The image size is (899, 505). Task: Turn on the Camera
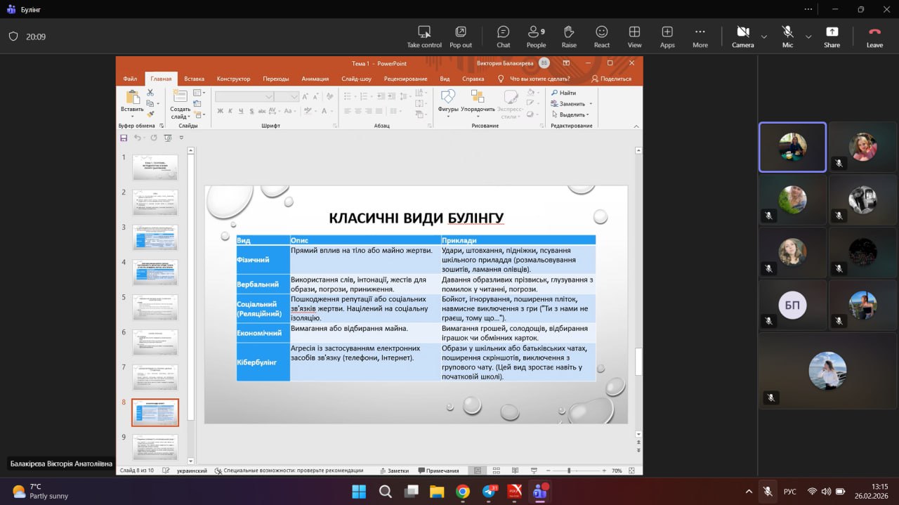[742, 37]
